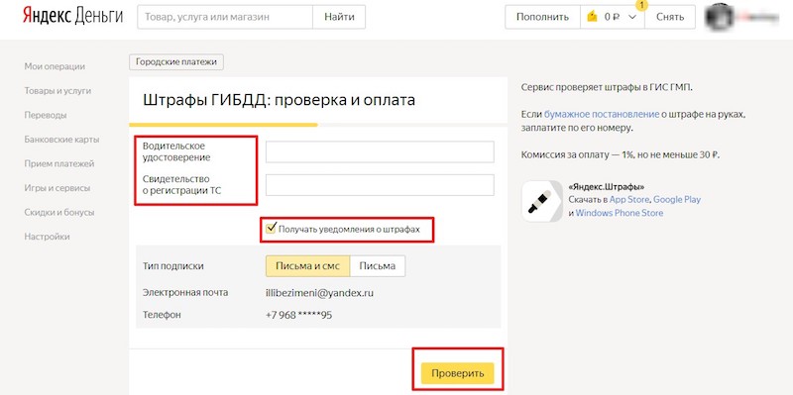The height and width of the screenshot is (395, 793).
Task: Open Товары и услуги in sidebar
Action: pyautogui.click(x=57, y=91)
